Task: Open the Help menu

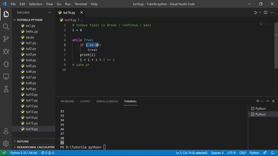Action: [94, 4]
